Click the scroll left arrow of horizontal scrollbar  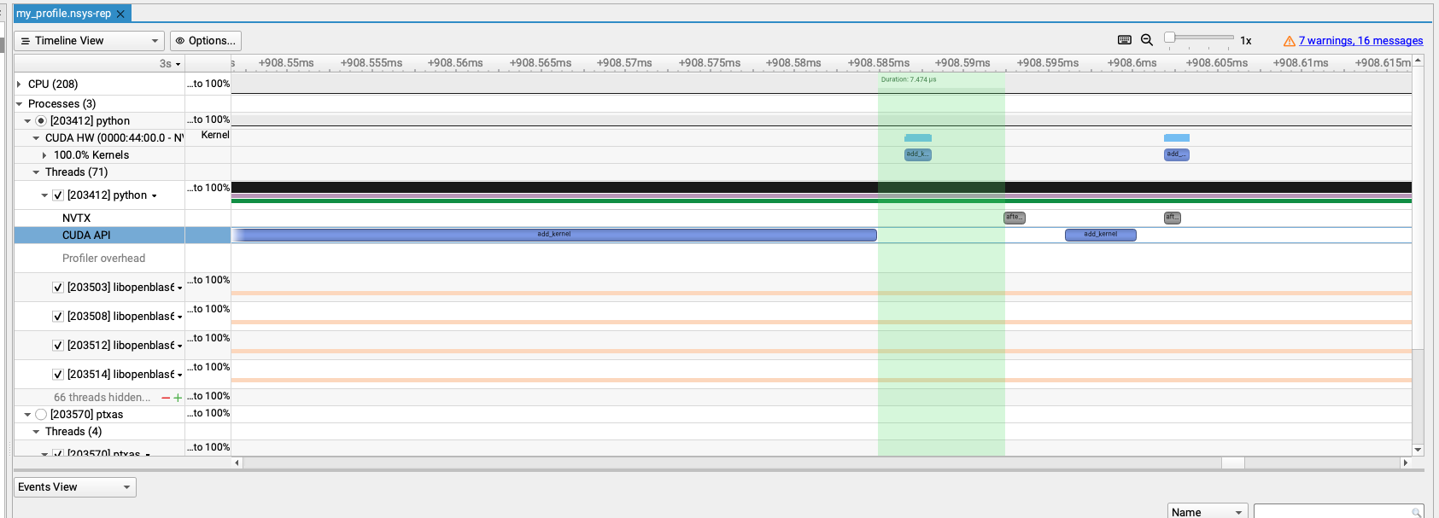[x=237, y=463]
